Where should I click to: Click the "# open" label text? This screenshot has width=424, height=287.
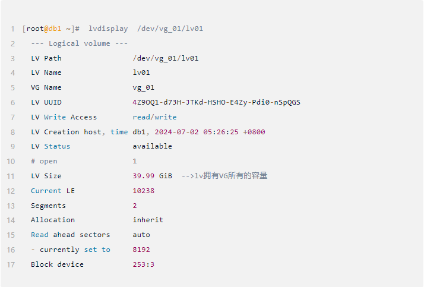[x=44, y=161]
